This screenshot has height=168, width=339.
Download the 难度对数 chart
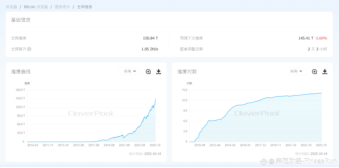[x=325, y=72]
